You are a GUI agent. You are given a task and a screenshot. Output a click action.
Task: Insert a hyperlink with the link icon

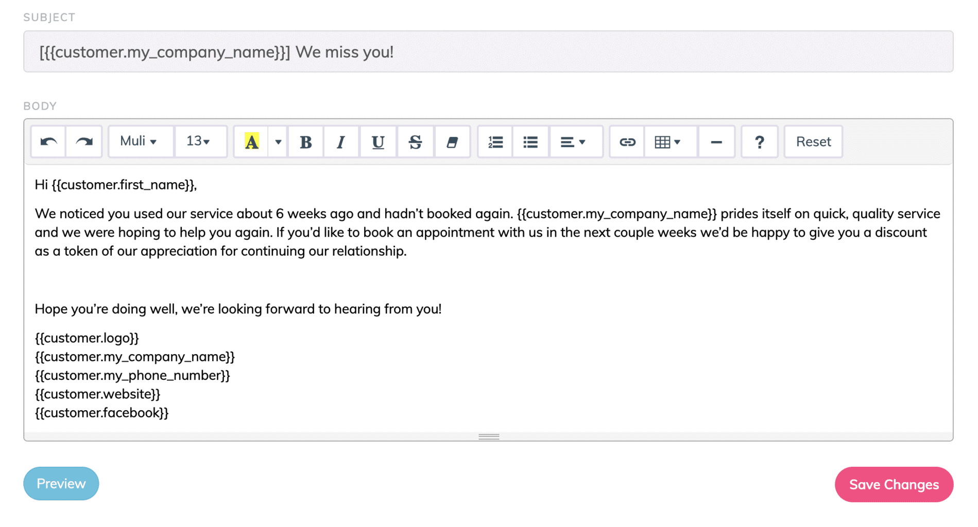[x=627, y=142]
